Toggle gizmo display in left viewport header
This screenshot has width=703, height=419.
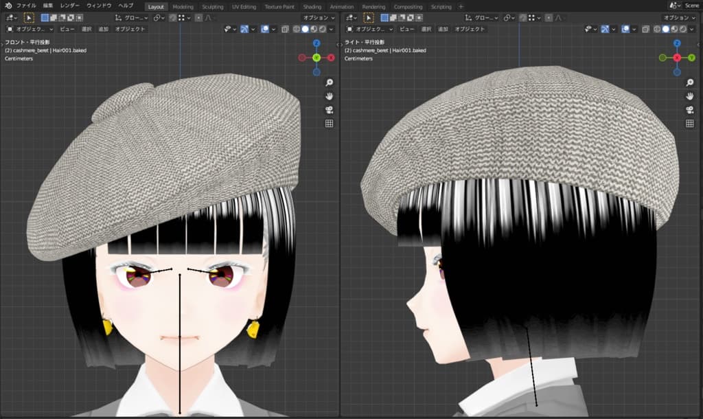coord(245,30)
